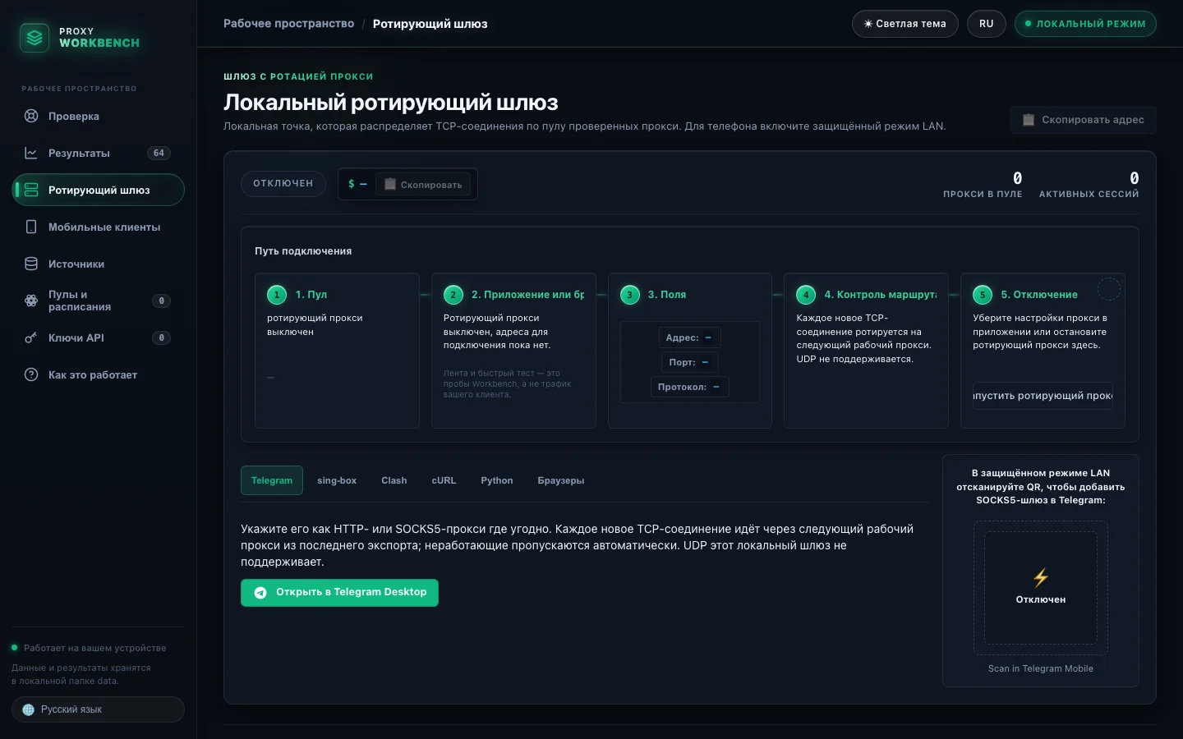Viewport: 1183px width, 739px height.
Task: Click clipboard icon in Скопировать адрес button
Action: point(1029,120)
